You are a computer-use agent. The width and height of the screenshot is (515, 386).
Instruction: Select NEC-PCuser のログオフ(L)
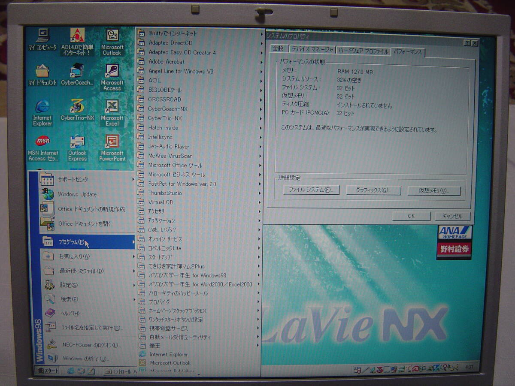click(91, 344)
